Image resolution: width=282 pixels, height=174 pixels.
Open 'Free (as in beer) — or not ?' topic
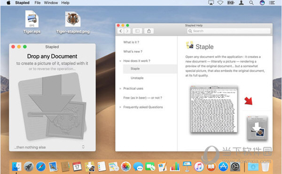[x=142, y=98]
